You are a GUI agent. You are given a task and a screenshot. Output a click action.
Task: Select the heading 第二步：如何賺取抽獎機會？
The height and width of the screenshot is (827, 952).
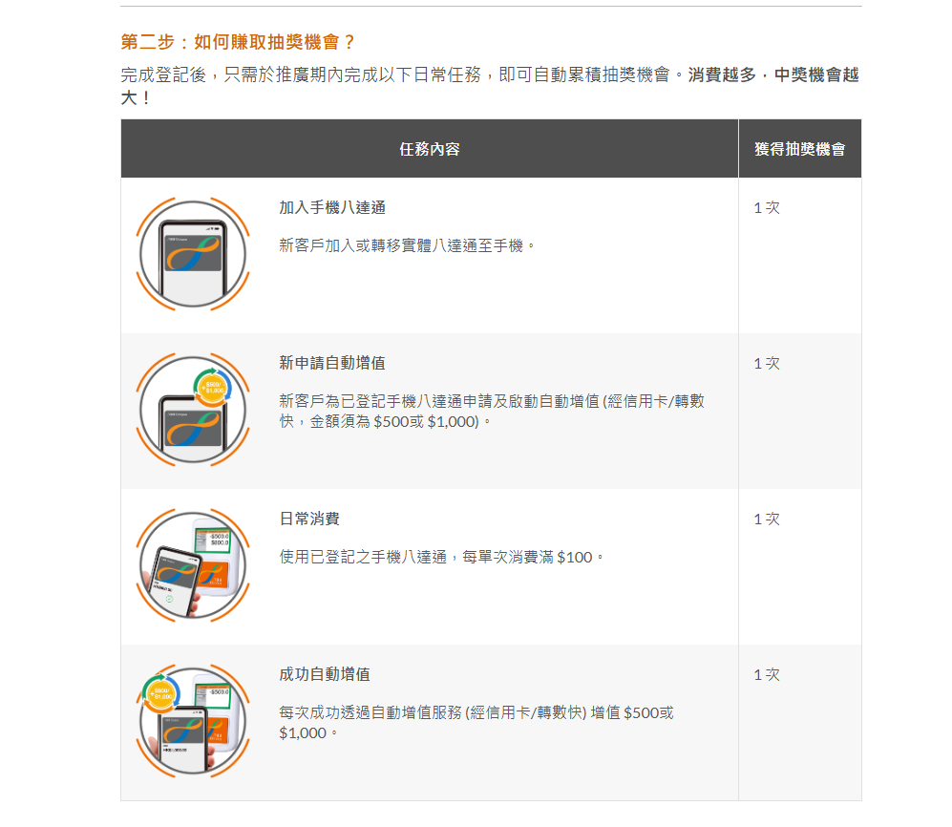click(x=238, y=42)
